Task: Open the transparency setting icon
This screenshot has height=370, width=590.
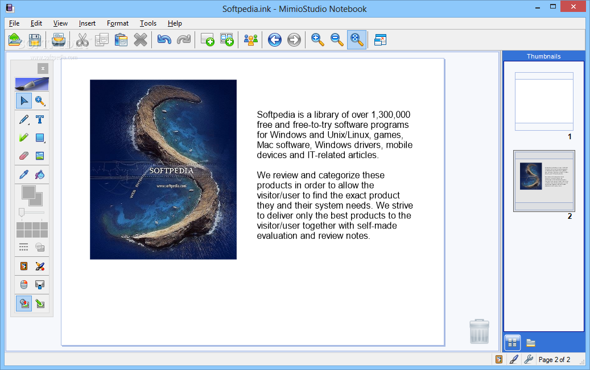Action: click(40, 247)
